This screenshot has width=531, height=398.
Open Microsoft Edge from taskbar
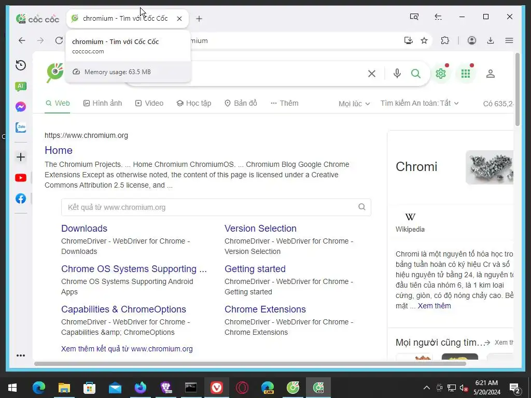point(38,388)
